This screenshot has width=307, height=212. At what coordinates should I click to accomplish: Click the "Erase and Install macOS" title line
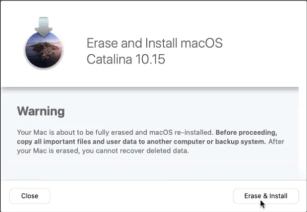coord(155,43)
